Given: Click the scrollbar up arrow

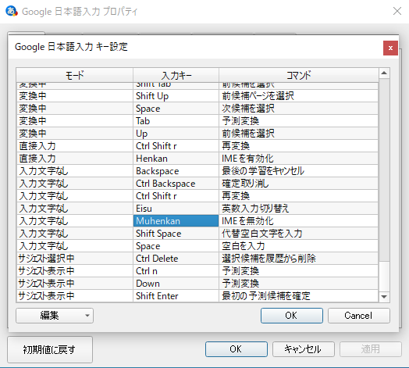Looking at the screenshot, I should [384, 73].
